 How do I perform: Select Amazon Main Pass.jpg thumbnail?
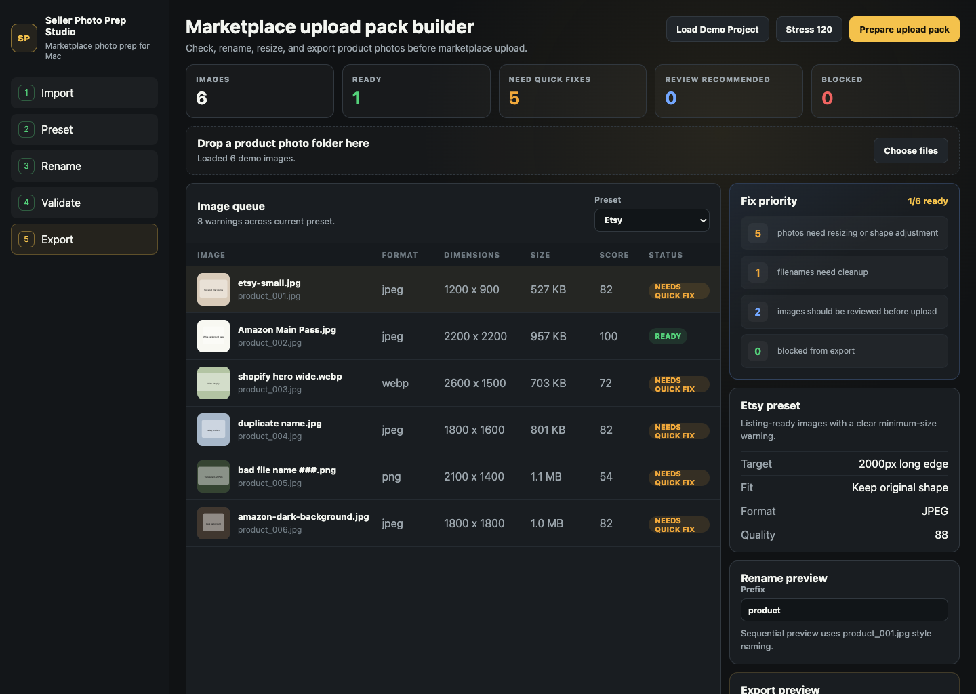click(x=213, y=336)
